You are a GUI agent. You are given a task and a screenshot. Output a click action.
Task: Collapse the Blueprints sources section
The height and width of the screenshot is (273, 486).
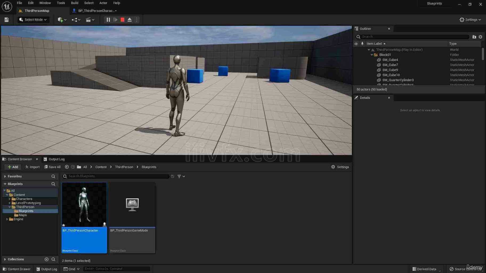(5, 184)
